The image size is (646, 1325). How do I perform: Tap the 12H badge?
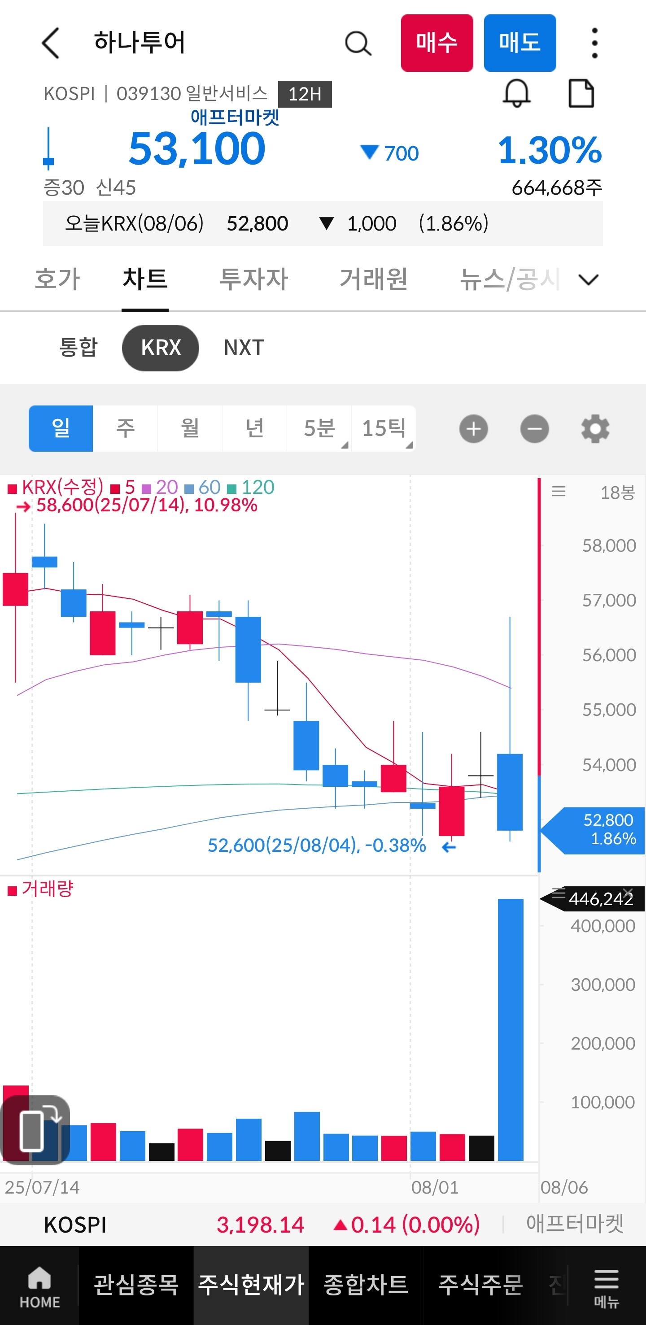pos(305,94)
